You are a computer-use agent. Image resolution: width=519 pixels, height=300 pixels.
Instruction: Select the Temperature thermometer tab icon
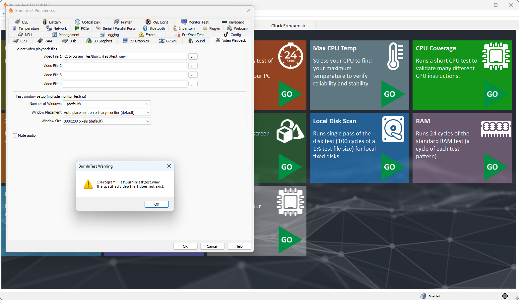[14, 28]
